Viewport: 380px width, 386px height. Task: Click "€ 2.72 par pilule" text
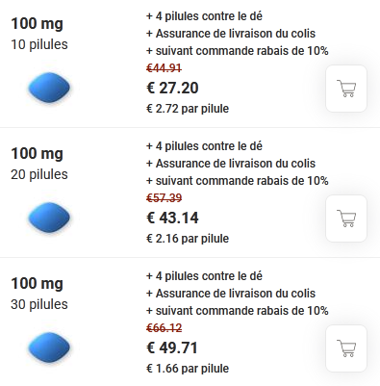[188, 109]
